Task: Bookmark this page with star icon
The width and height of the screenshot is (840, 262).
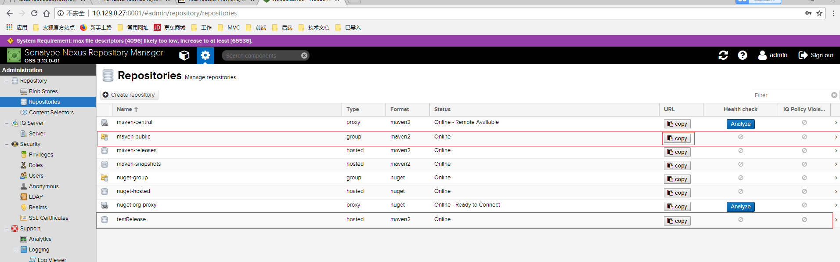Action: 819,13
